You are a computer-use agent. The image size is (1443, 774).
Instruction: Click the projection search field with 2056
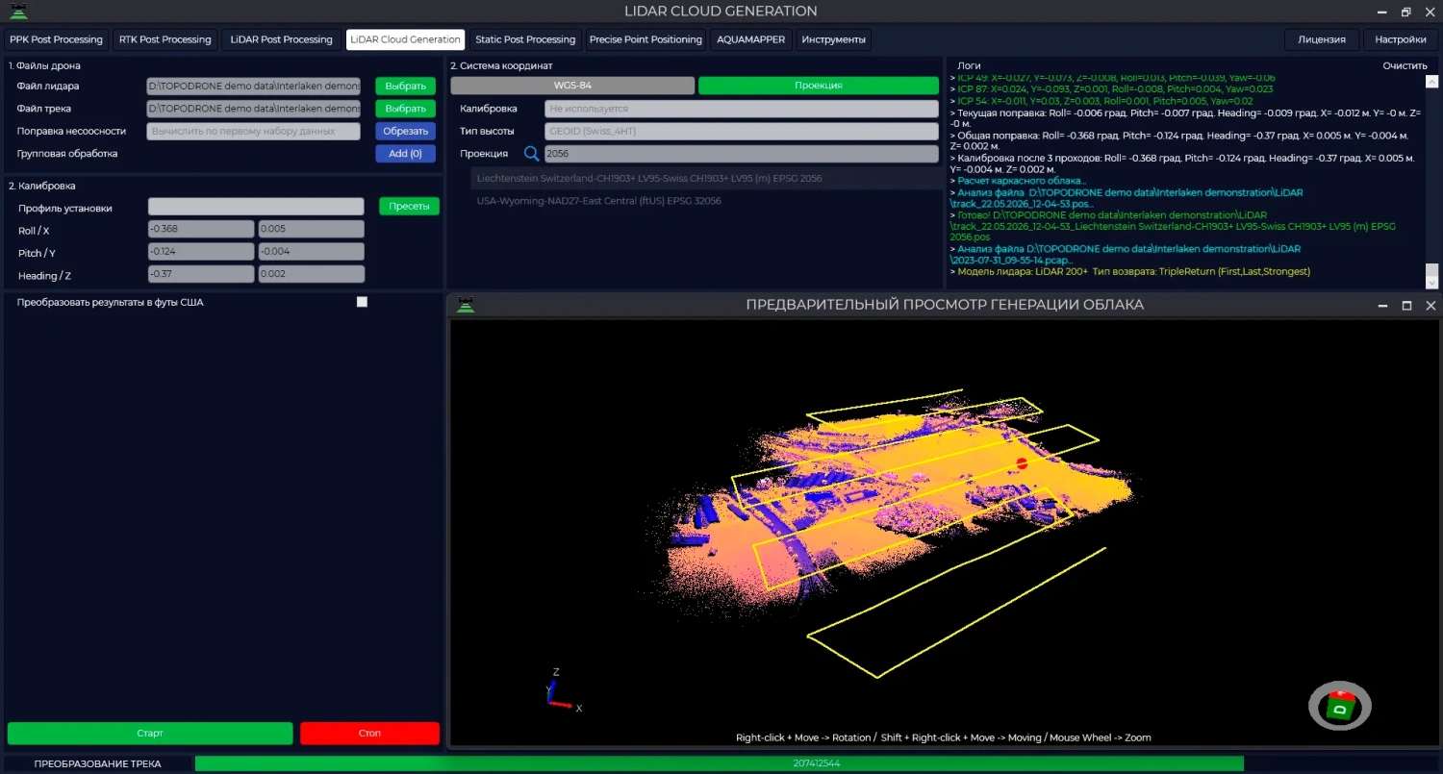point(741,154)
